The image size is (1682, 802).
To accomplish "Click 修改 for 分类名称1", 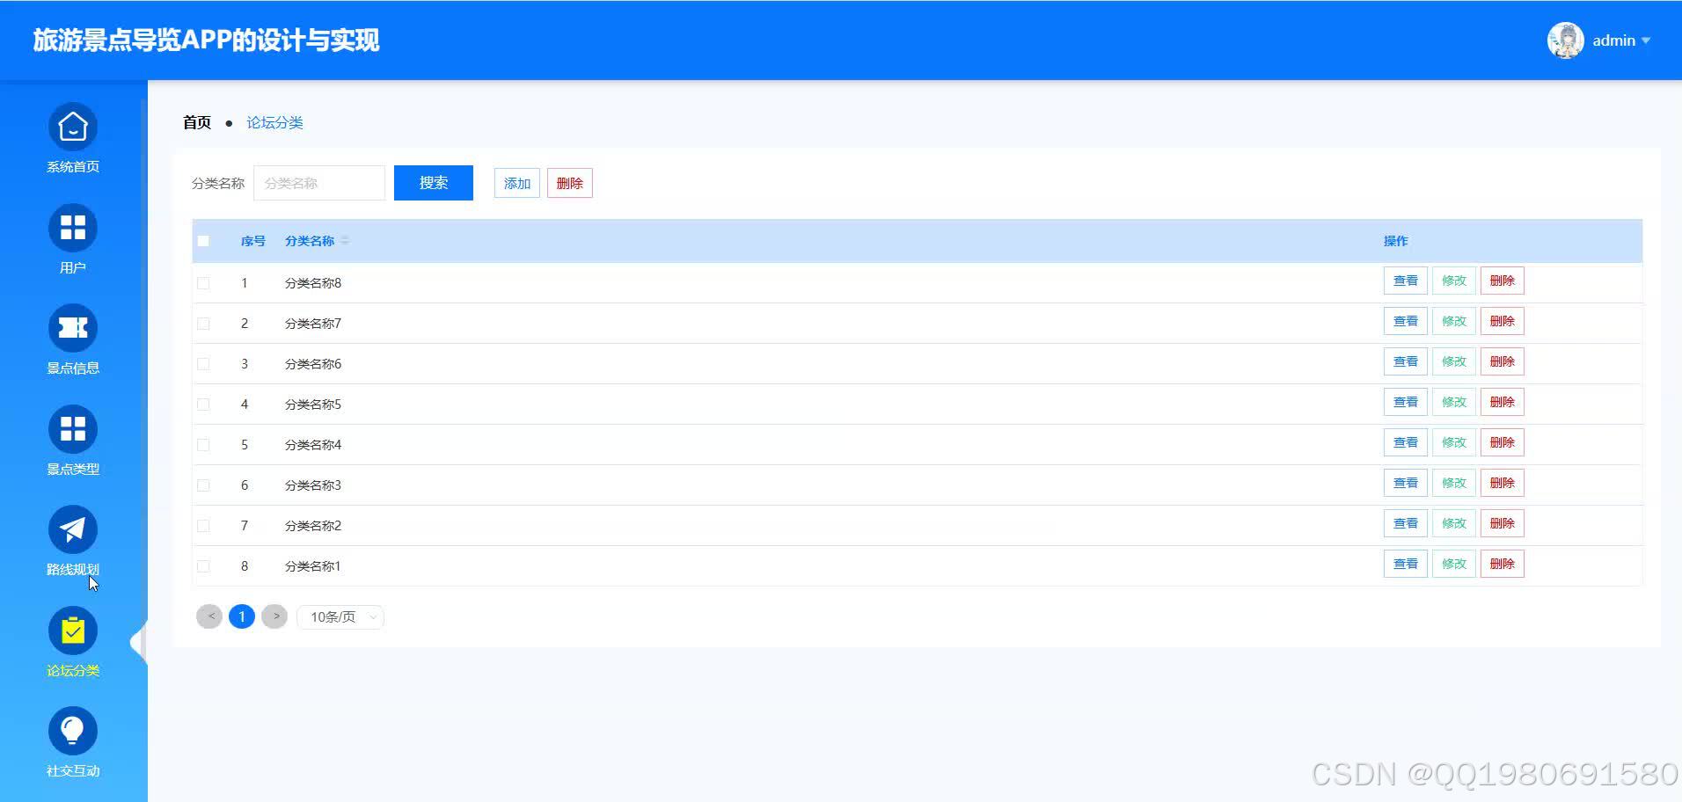I will point(1454,564).
